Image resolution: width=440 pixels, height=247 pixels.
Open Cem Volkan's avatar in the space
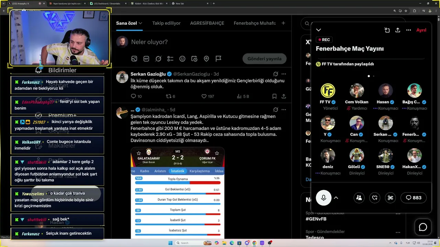coord(356,91)
